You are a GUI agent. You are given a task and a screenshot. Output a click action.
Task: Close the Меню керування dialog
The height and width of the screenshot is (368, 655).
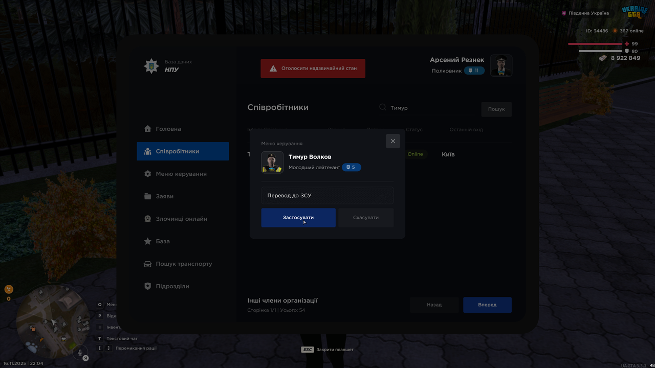[x=393, y=141]
